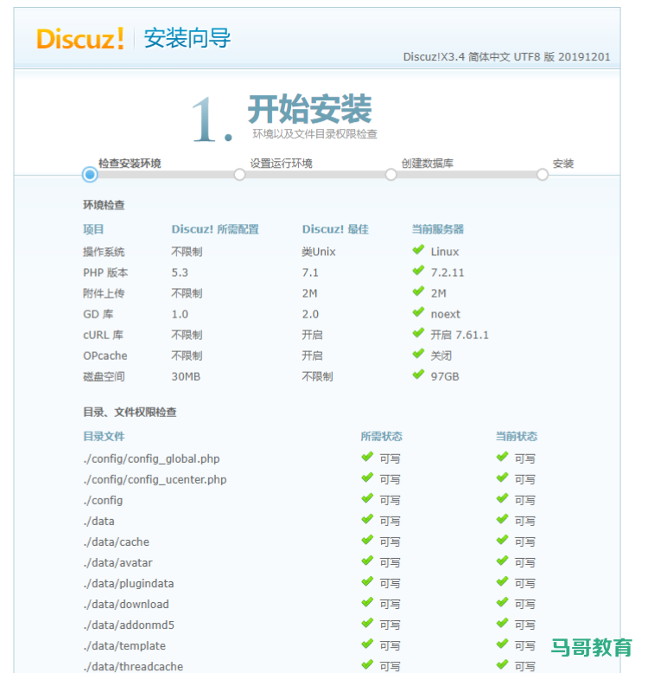
Task: Click the 所需状态 column header
Action: click(382, 437)
